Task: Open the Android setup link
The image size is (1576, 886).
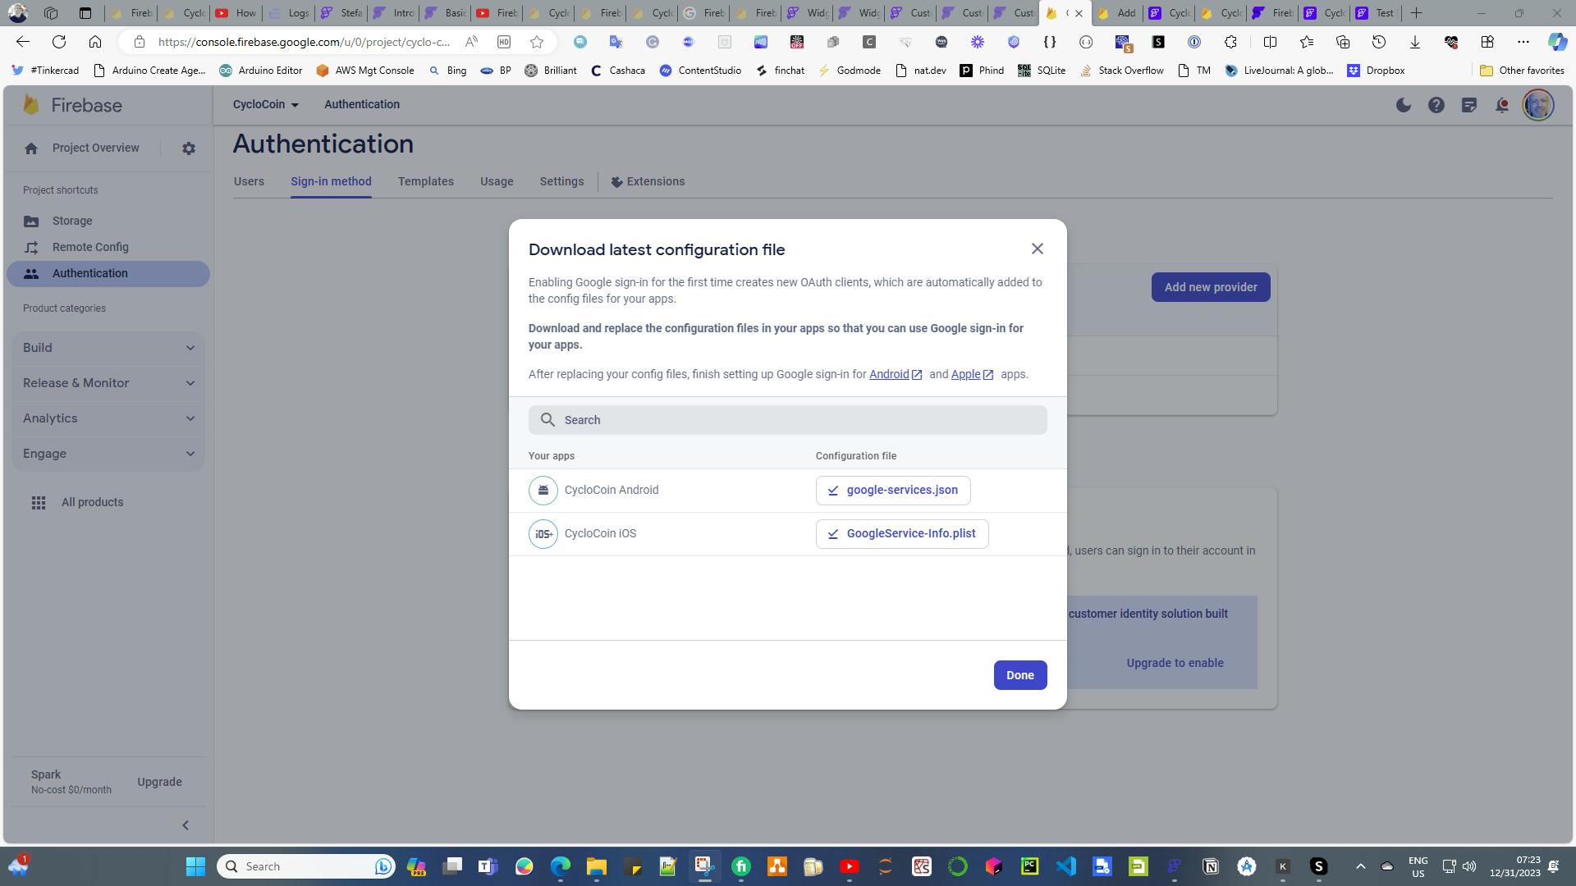Action: point(889,374)
